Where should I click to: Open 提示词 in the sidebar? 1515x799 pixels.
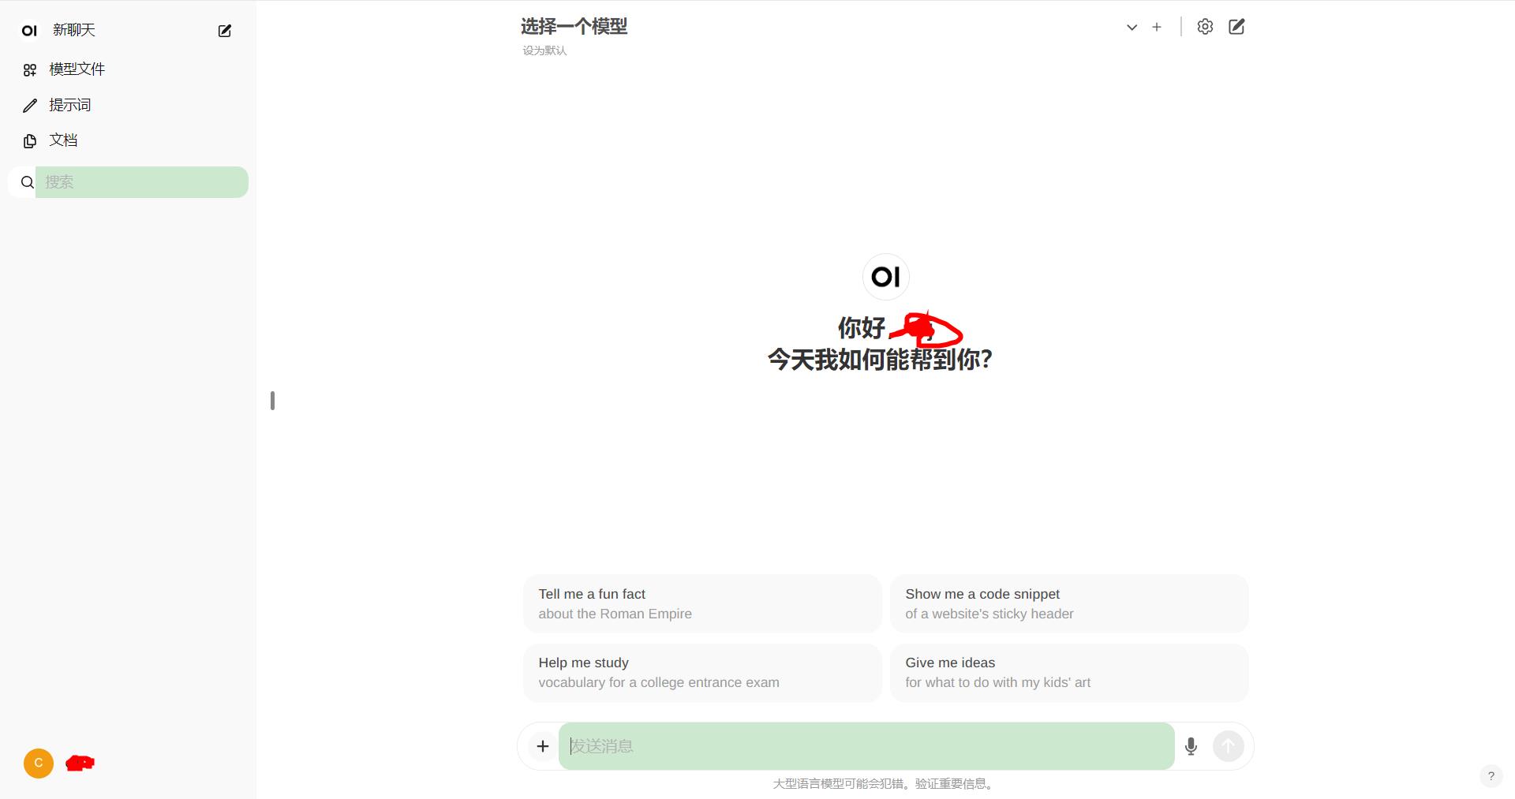[x=69, y=105]
